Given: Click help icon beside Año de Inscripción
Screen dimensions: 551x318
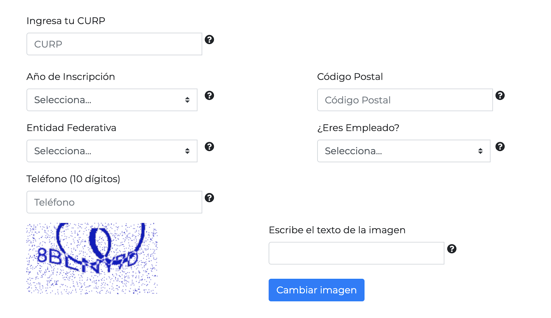Looking at the screenshot, I should tap(209, 96).
